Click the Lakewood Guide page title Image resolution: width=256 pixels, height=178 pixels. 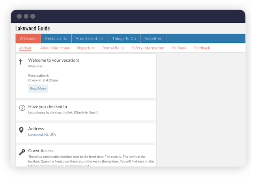(32, 28)
